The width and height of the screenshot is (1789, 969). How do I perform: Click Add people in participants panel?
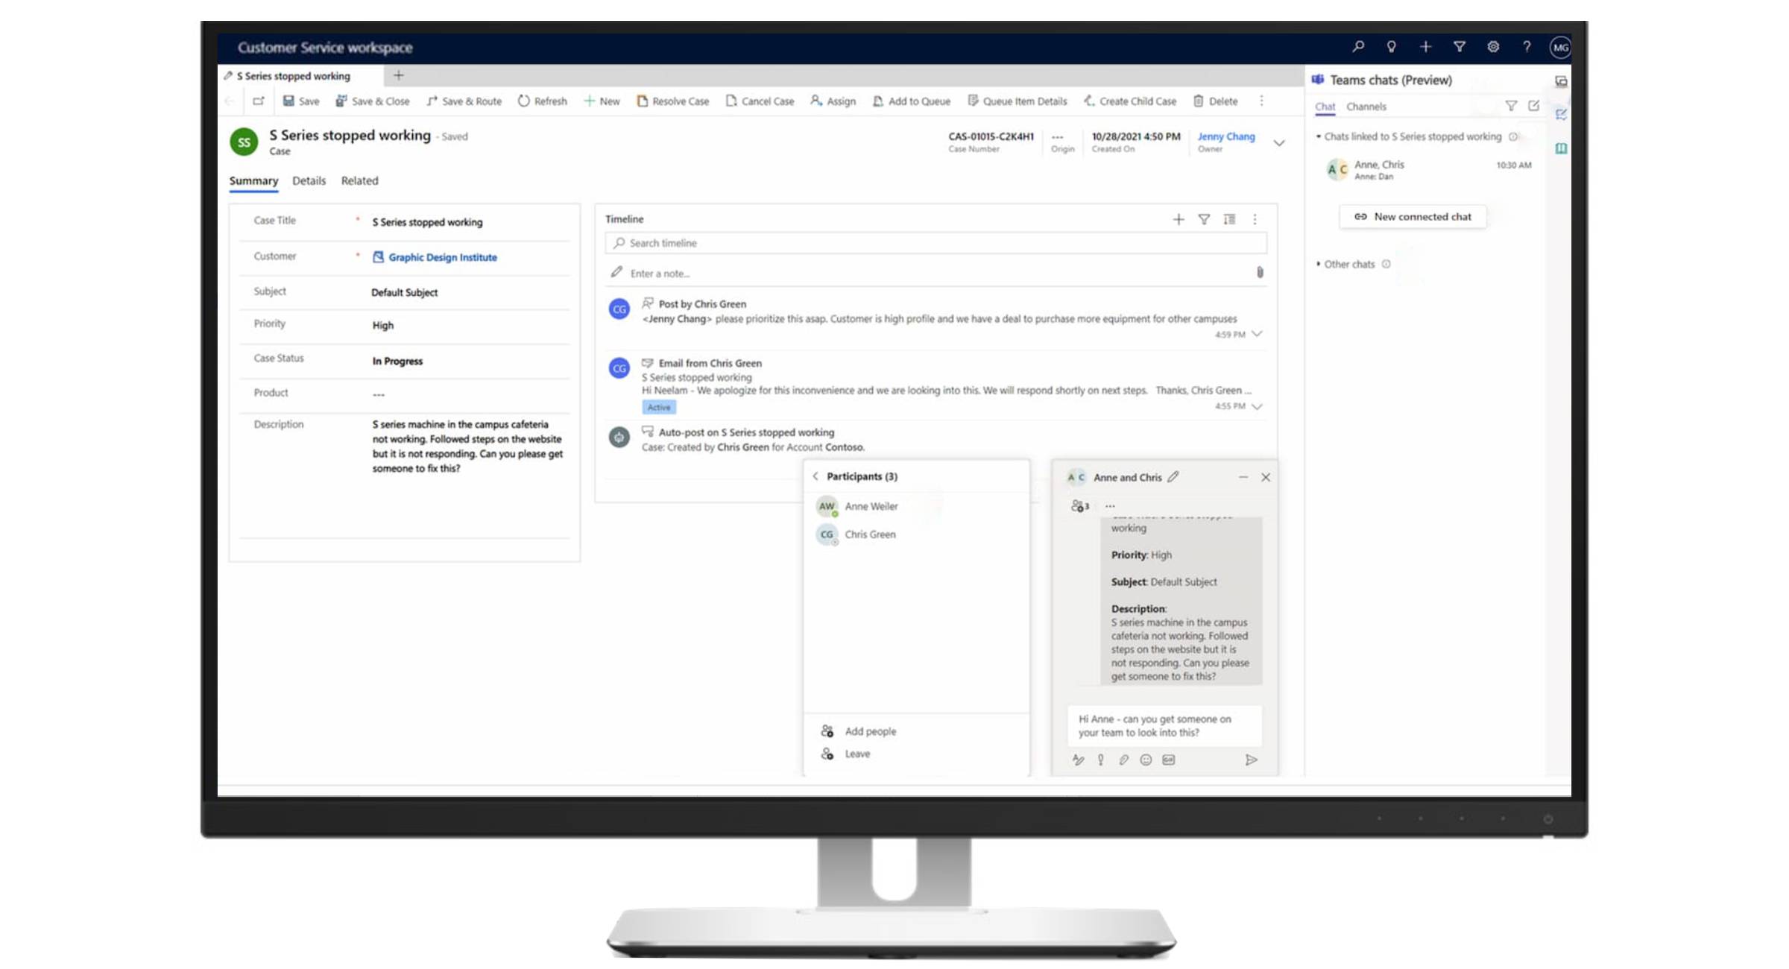[x=858, y=731]
